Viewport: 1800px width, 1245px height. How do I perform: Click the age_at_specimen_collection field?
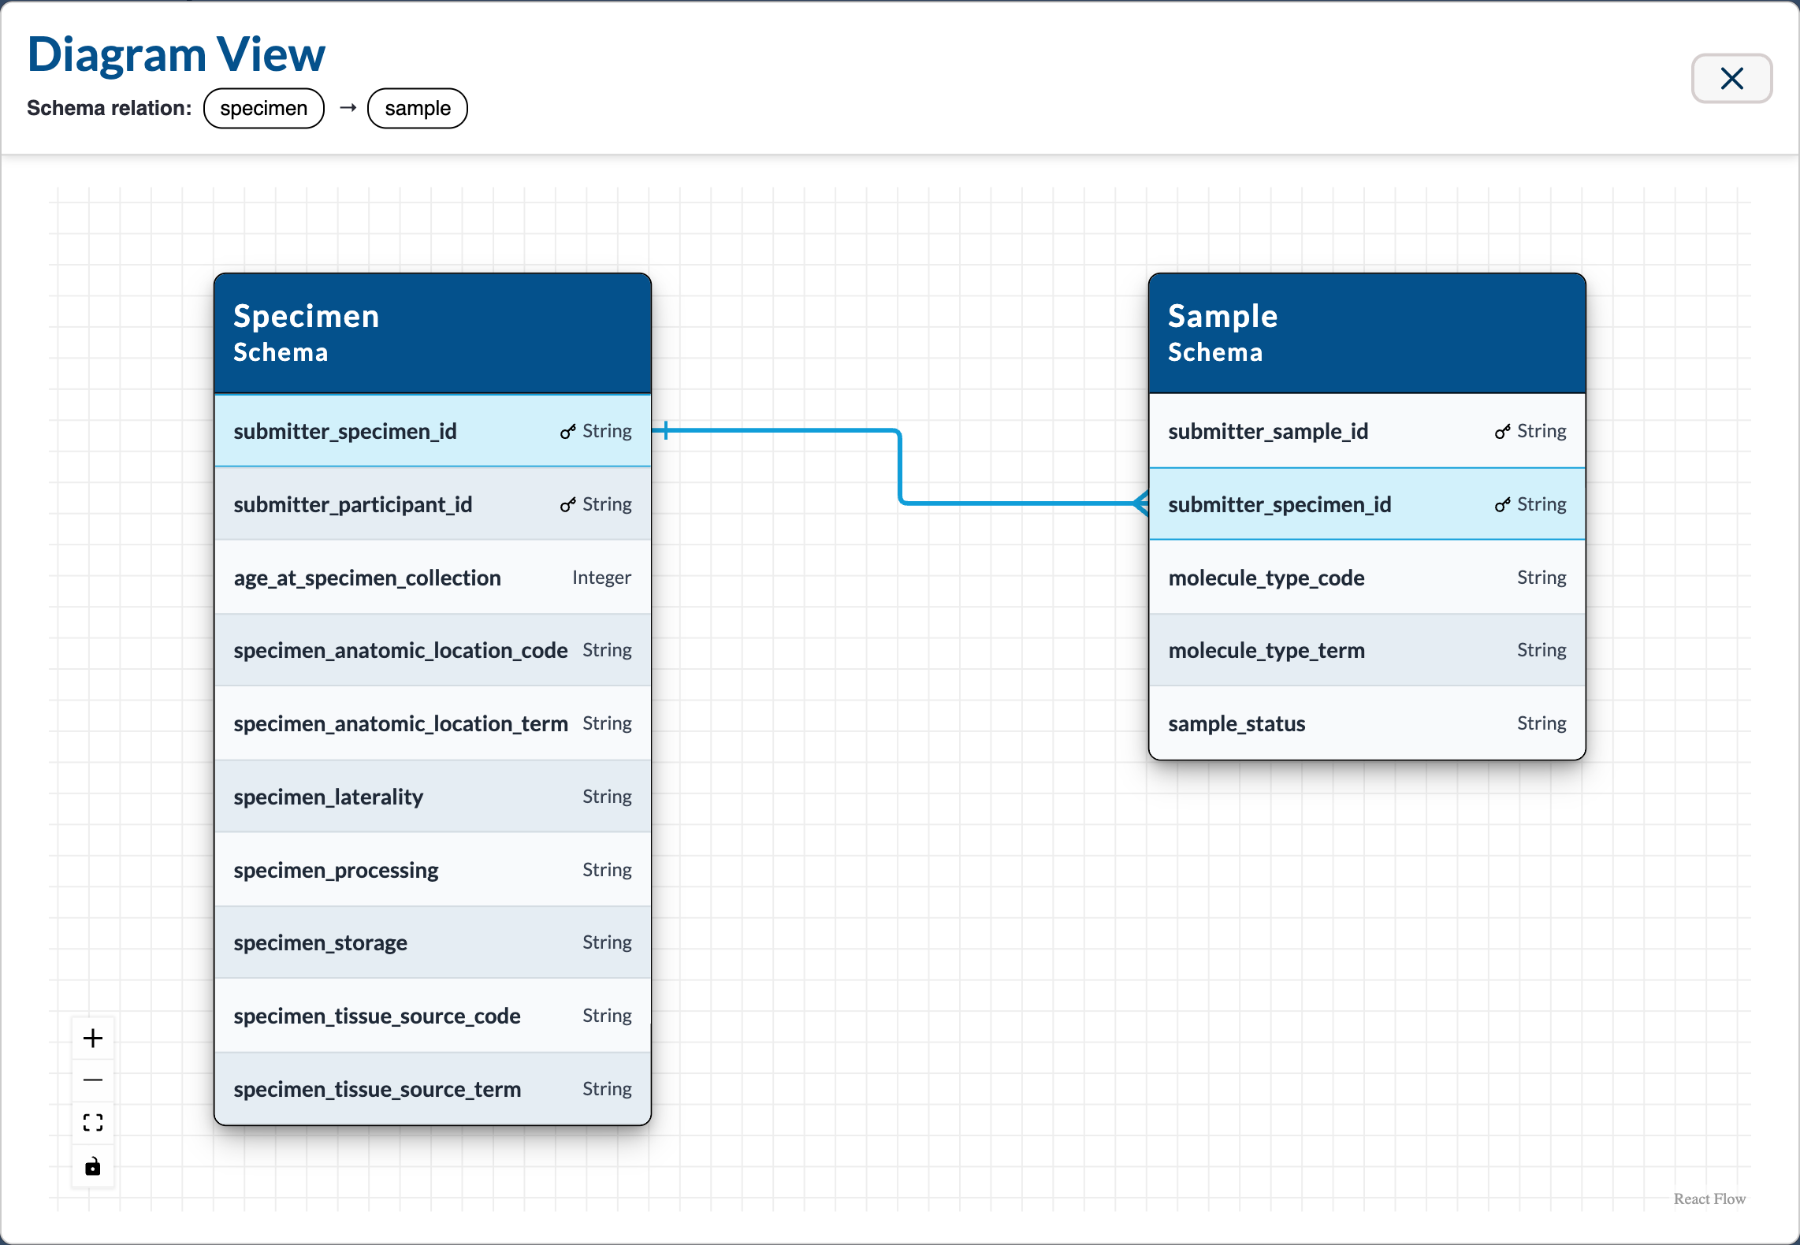pyautogui.click(x=433, y=578)
